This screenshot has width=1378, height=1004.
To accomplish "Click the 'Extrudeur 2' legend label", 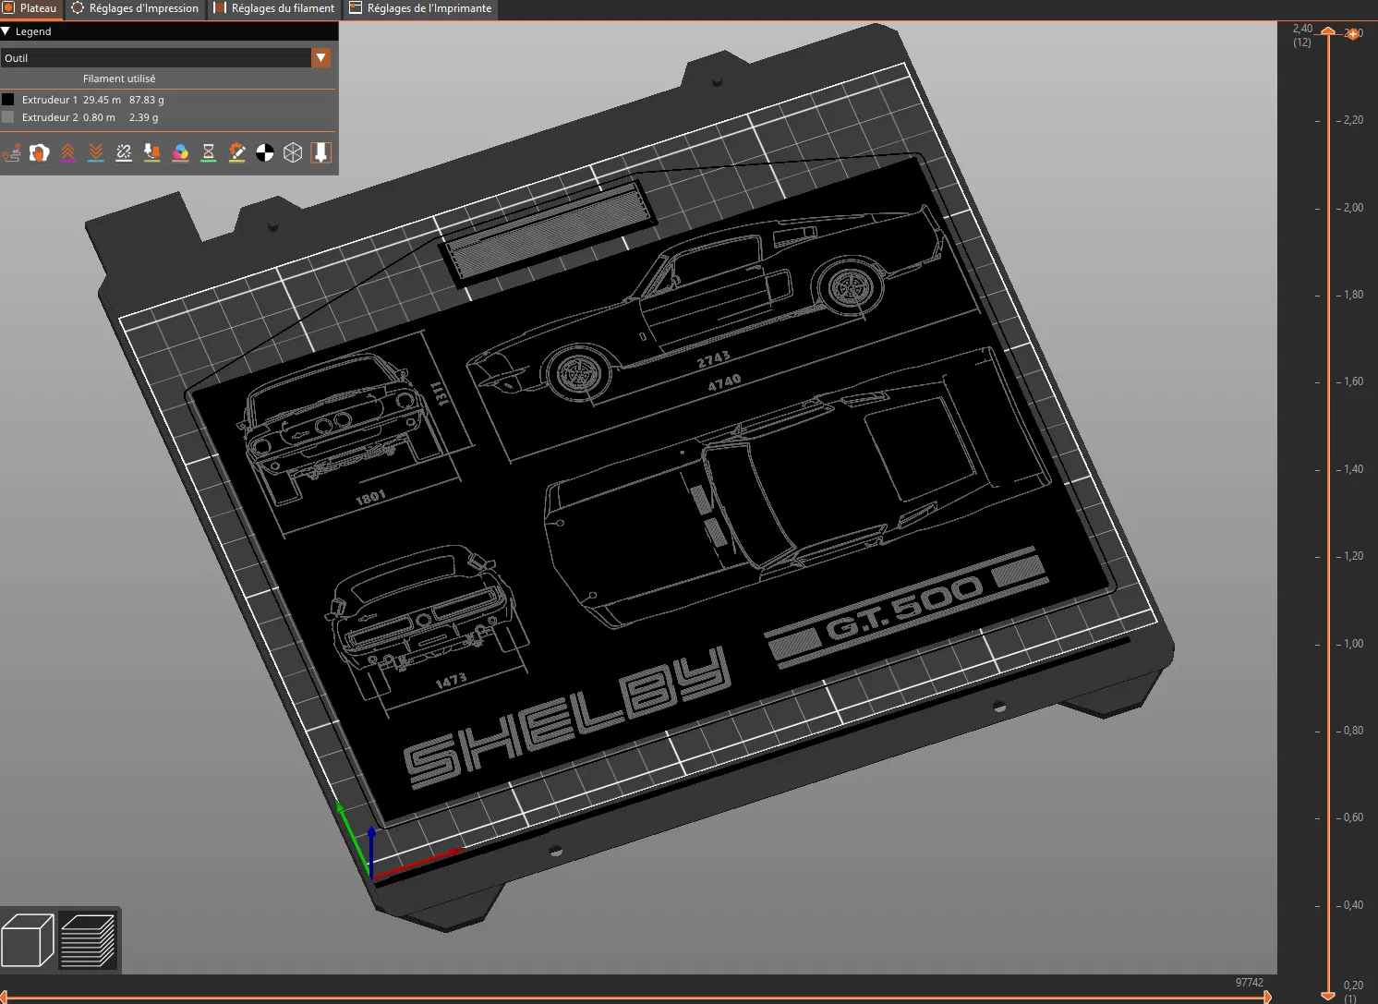I will (50, 117).
